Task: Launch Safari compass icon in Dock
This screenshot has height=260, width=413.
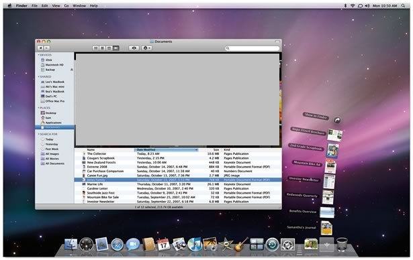Action: pyautogui.click(x=118, y=245)
